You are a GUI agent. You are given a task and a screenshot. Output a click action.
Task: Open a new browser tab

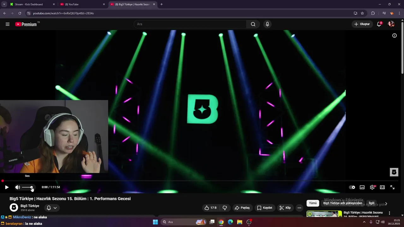[162, 4]
